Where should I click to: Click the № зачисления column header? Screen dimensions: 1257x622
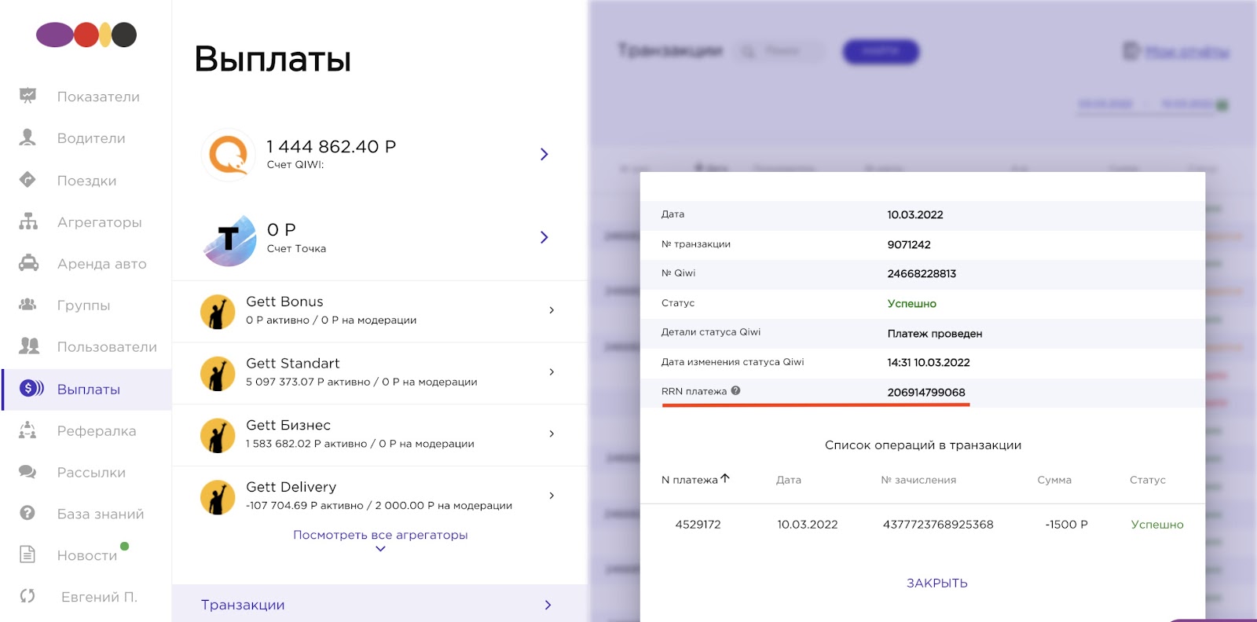918,480
